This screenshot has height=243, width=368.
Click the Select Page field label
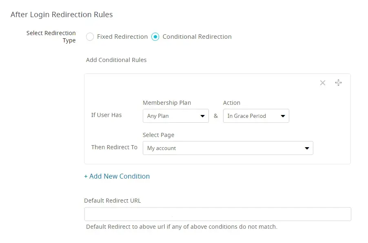click(158, 135)
